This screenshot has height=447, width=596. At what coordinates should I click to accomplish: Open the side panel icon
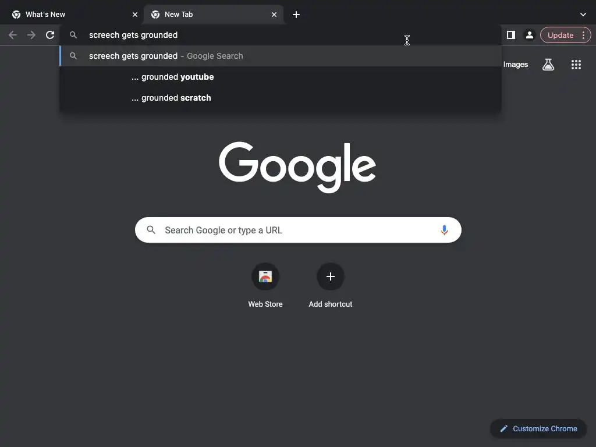[x=511, y=35]
